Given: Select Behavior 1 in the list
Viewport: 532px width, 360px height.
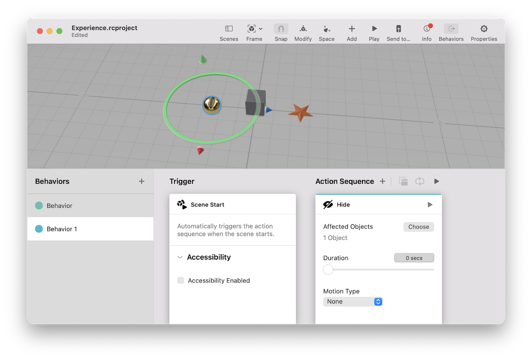Looking at the screenshot, I should (x=91, y=229).
